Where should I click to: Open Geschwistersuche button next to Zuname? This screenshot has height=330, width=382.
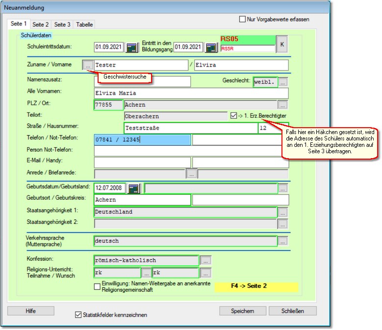(88, 65)
